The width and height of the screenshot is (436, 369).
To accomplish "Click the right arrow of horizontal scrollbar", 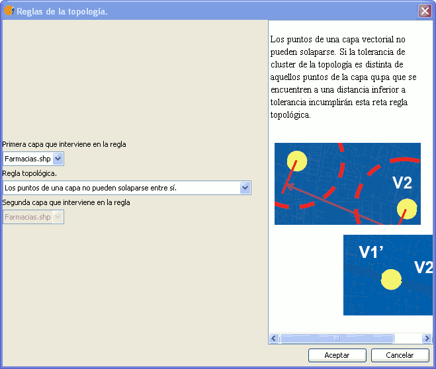I will pyautogui.click(x=426, y=338).
